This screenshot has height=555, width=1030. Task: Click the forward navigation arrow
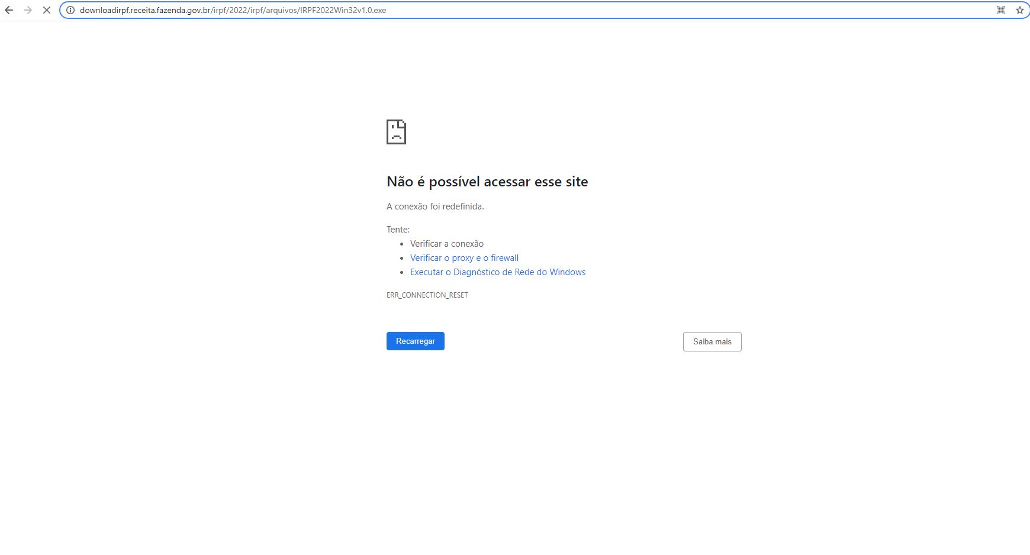click(27, 10)
